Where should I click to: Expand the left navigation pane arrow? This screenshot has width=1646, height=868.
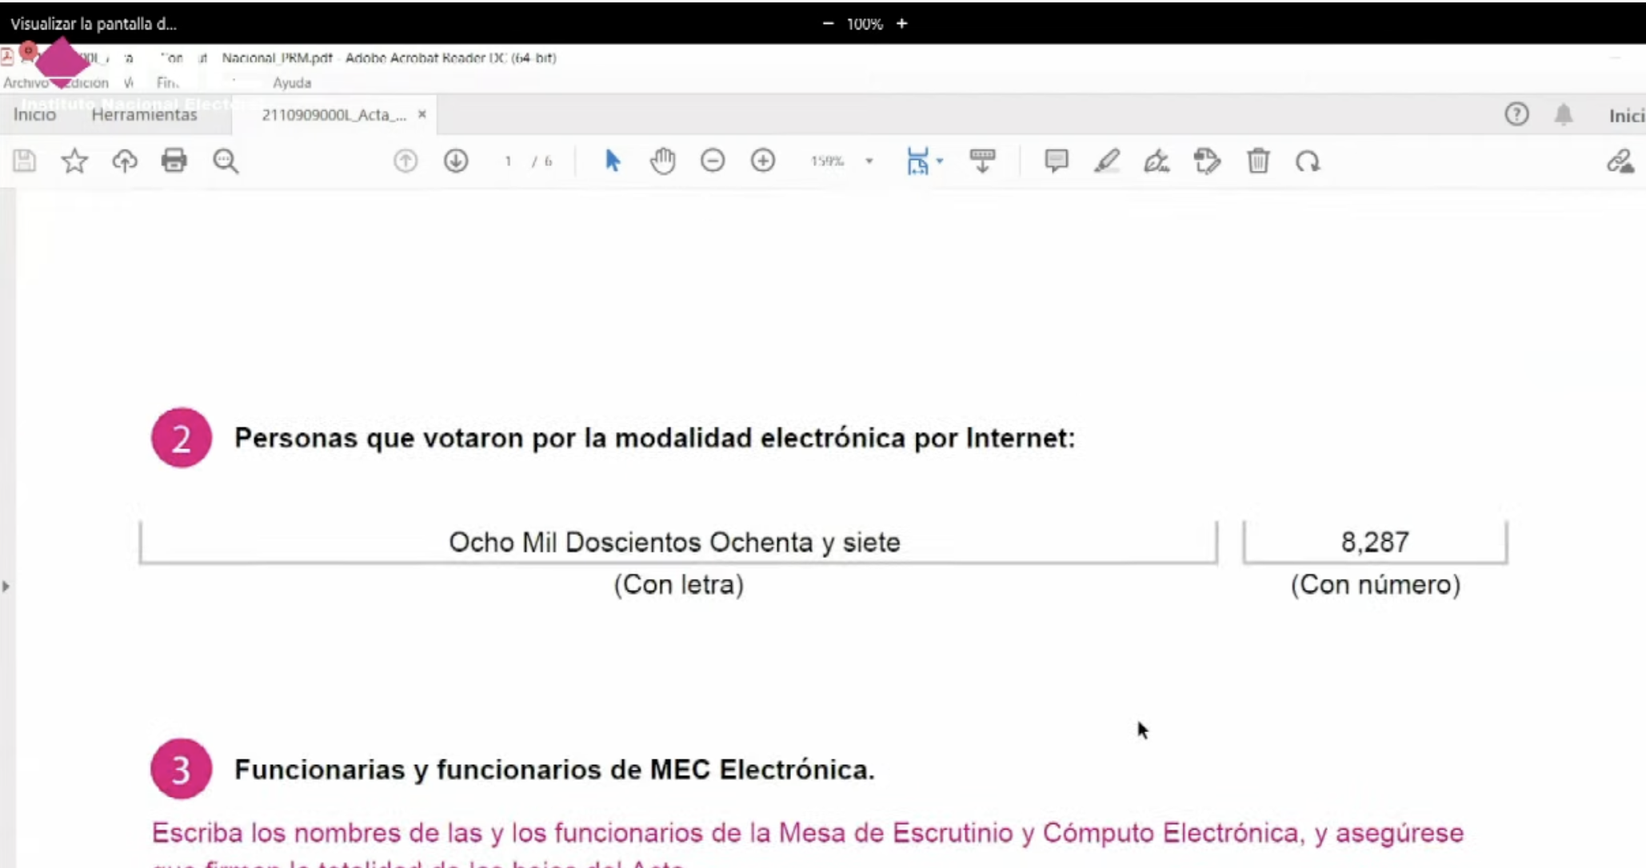click(6, 586)
